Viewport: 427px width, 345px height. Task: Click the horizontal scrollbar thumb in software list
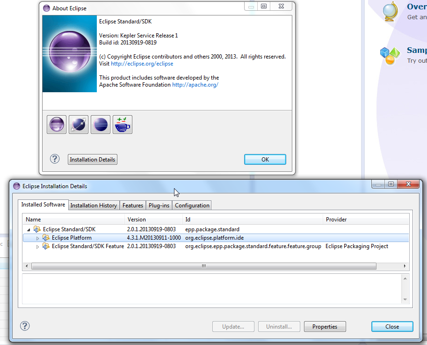click(x=204, y=266)
